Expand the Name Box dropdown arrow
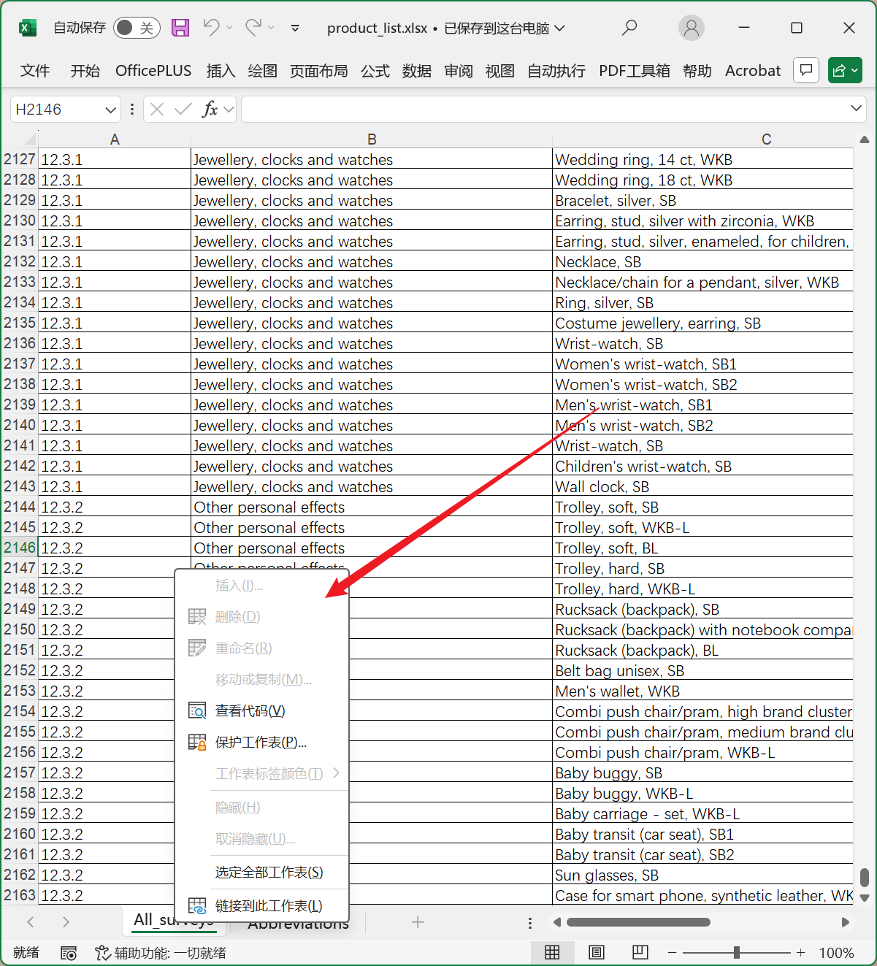Viewport: 877px width, 966px height. 110,110
